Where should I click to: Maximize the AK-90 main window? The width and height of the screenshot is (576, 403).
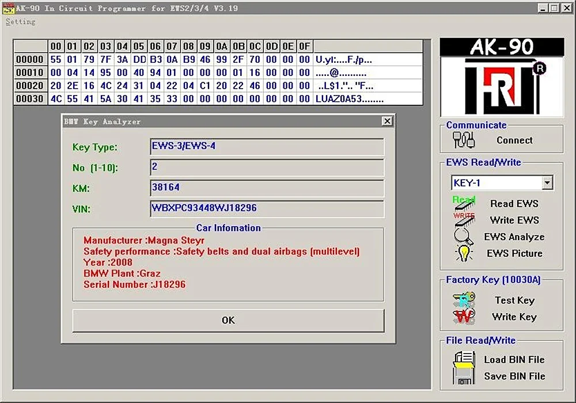coord(554,7)
